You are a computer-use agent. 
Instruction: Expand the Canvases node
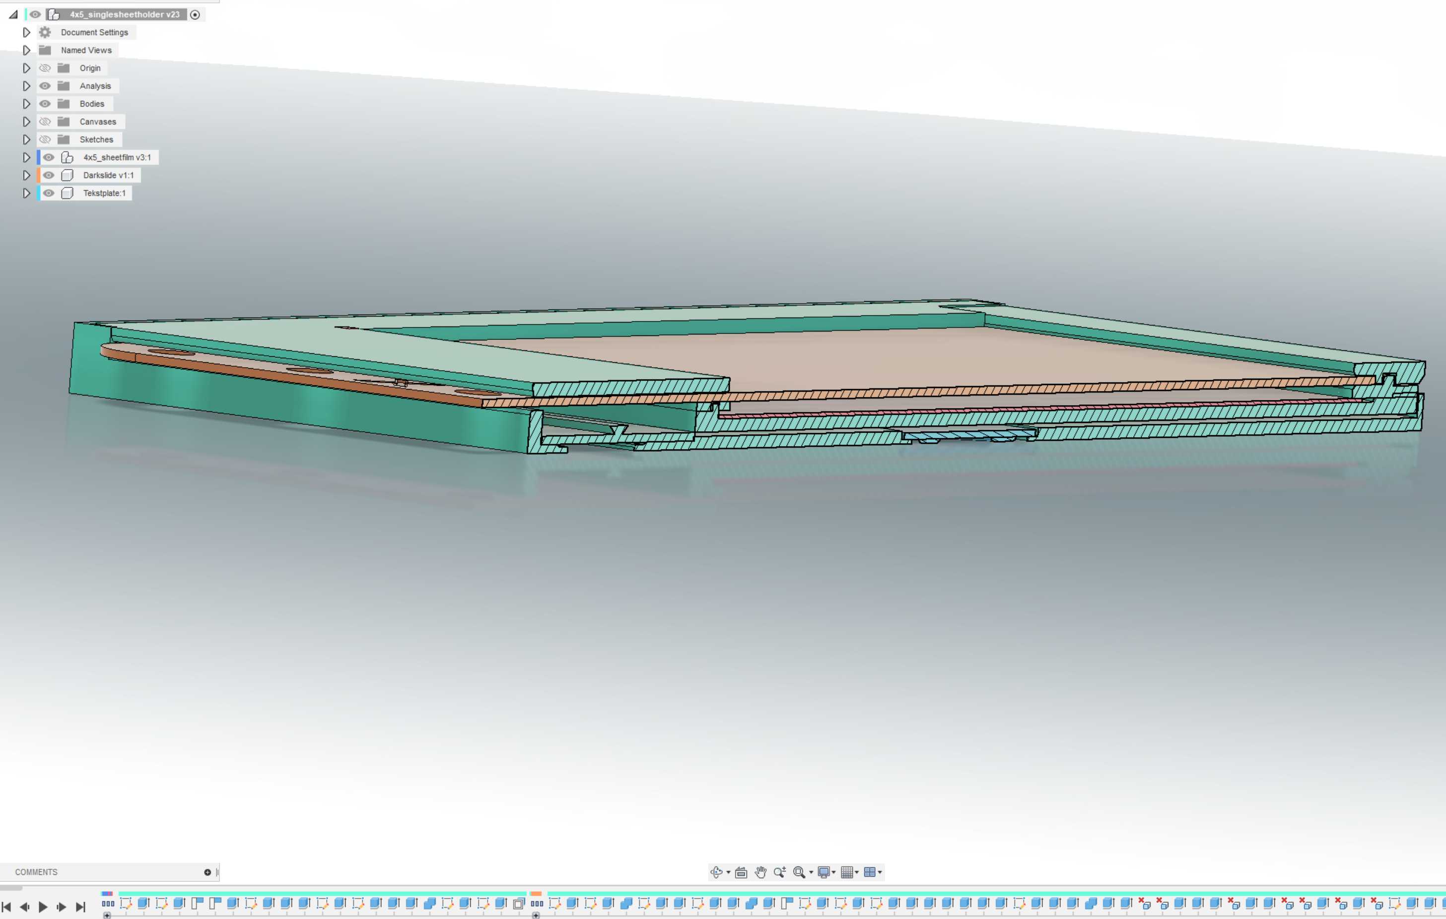pos(26,122)
